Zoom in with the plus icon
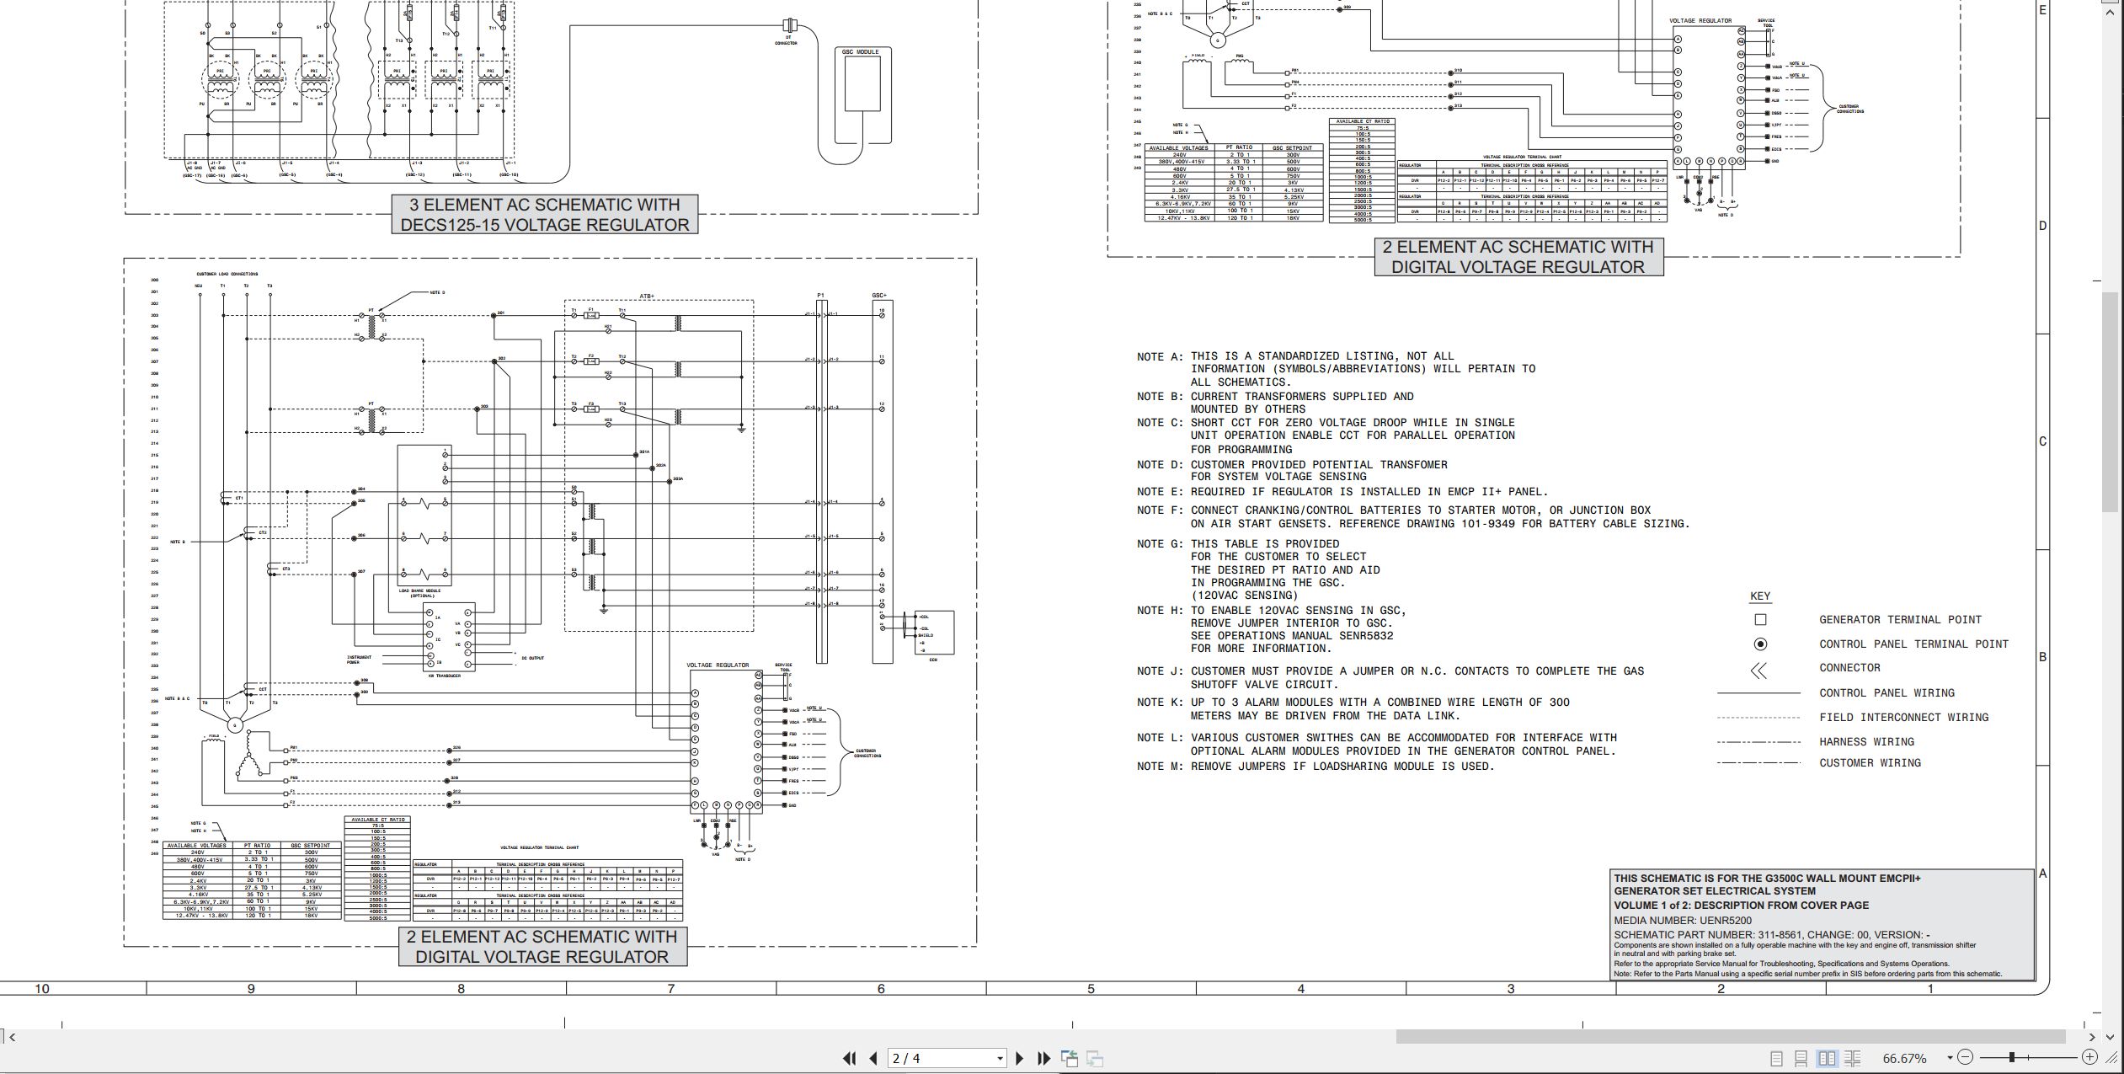Viewport: 2124px width, 1074px height. [2089, 1057]
